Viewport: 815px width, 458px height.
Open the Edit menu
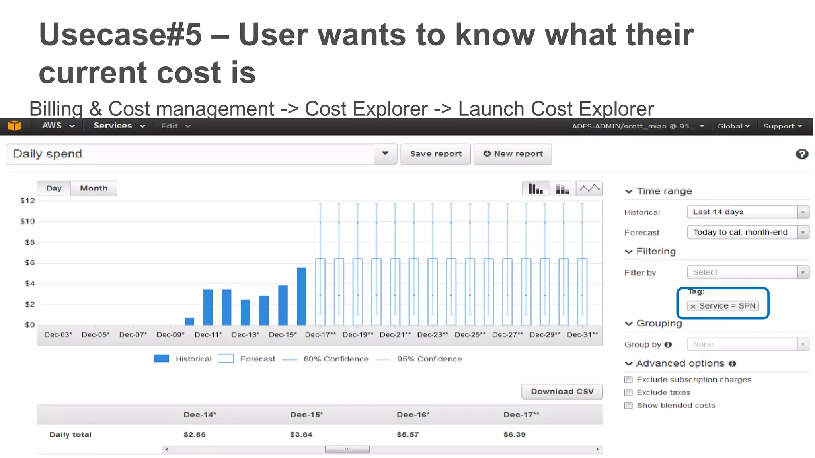point(176,126)
